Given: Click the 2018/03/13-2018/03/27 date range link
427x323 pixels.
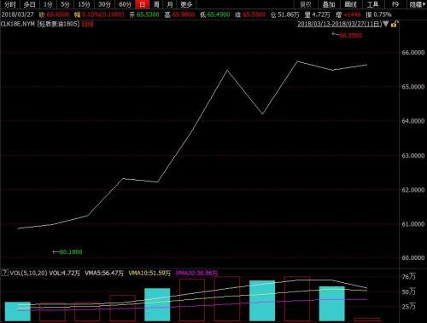Looking at the screenshot, I should (x=340, y=24).
